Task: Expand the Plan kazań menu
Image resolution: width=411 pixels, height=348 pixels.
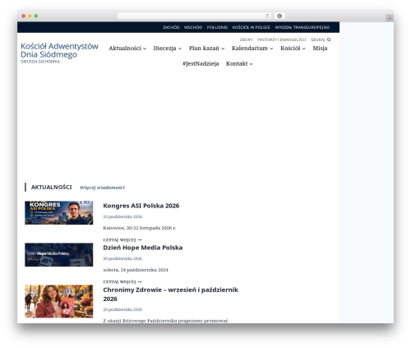Action: click(x=206, y=49)
